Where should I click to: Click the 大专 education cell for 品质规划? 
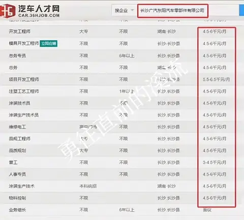84,150
